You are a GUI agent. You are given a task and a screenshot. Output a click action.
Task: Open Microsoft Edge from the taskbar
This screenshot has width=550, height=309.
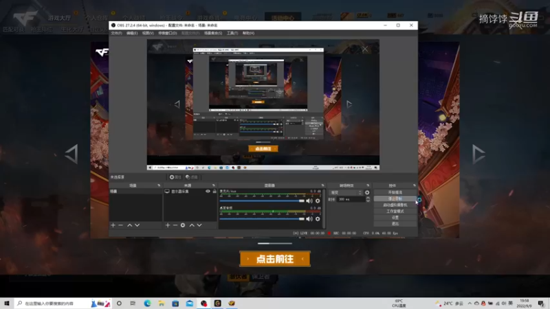click(147, 304)
